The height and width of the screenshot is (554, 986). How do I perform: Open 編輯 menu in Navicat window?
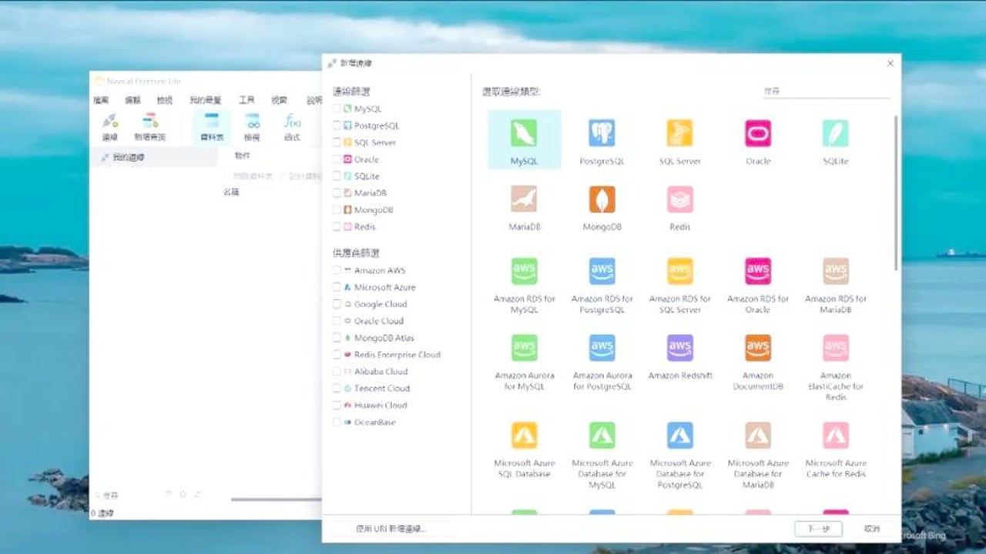133,100
